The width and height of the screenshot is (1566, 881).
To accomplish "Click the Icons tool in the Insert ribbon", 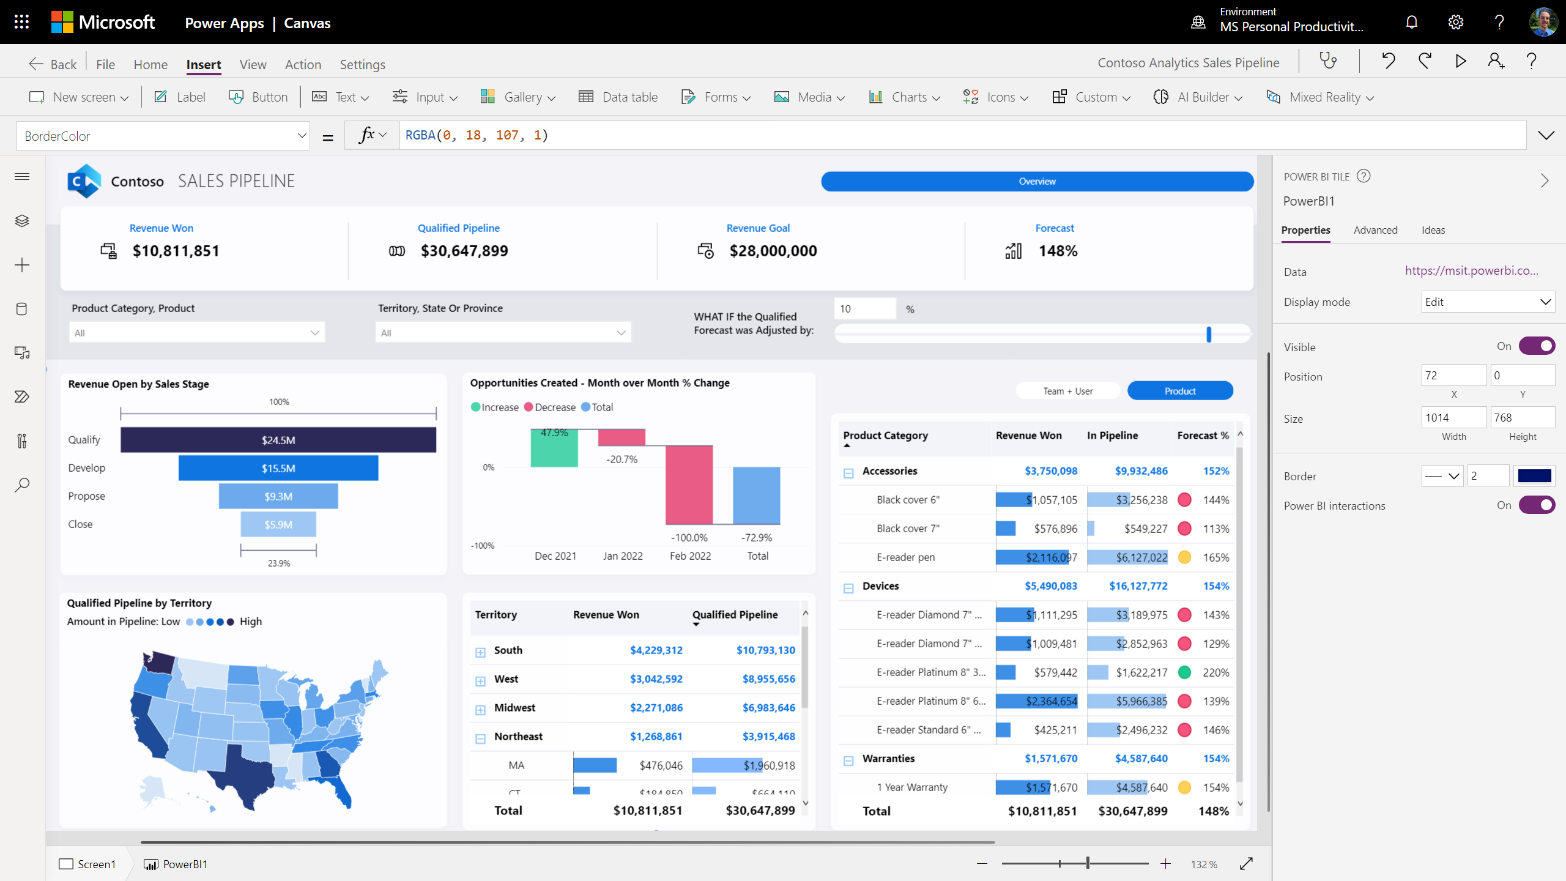I will (x=994, y=97).
